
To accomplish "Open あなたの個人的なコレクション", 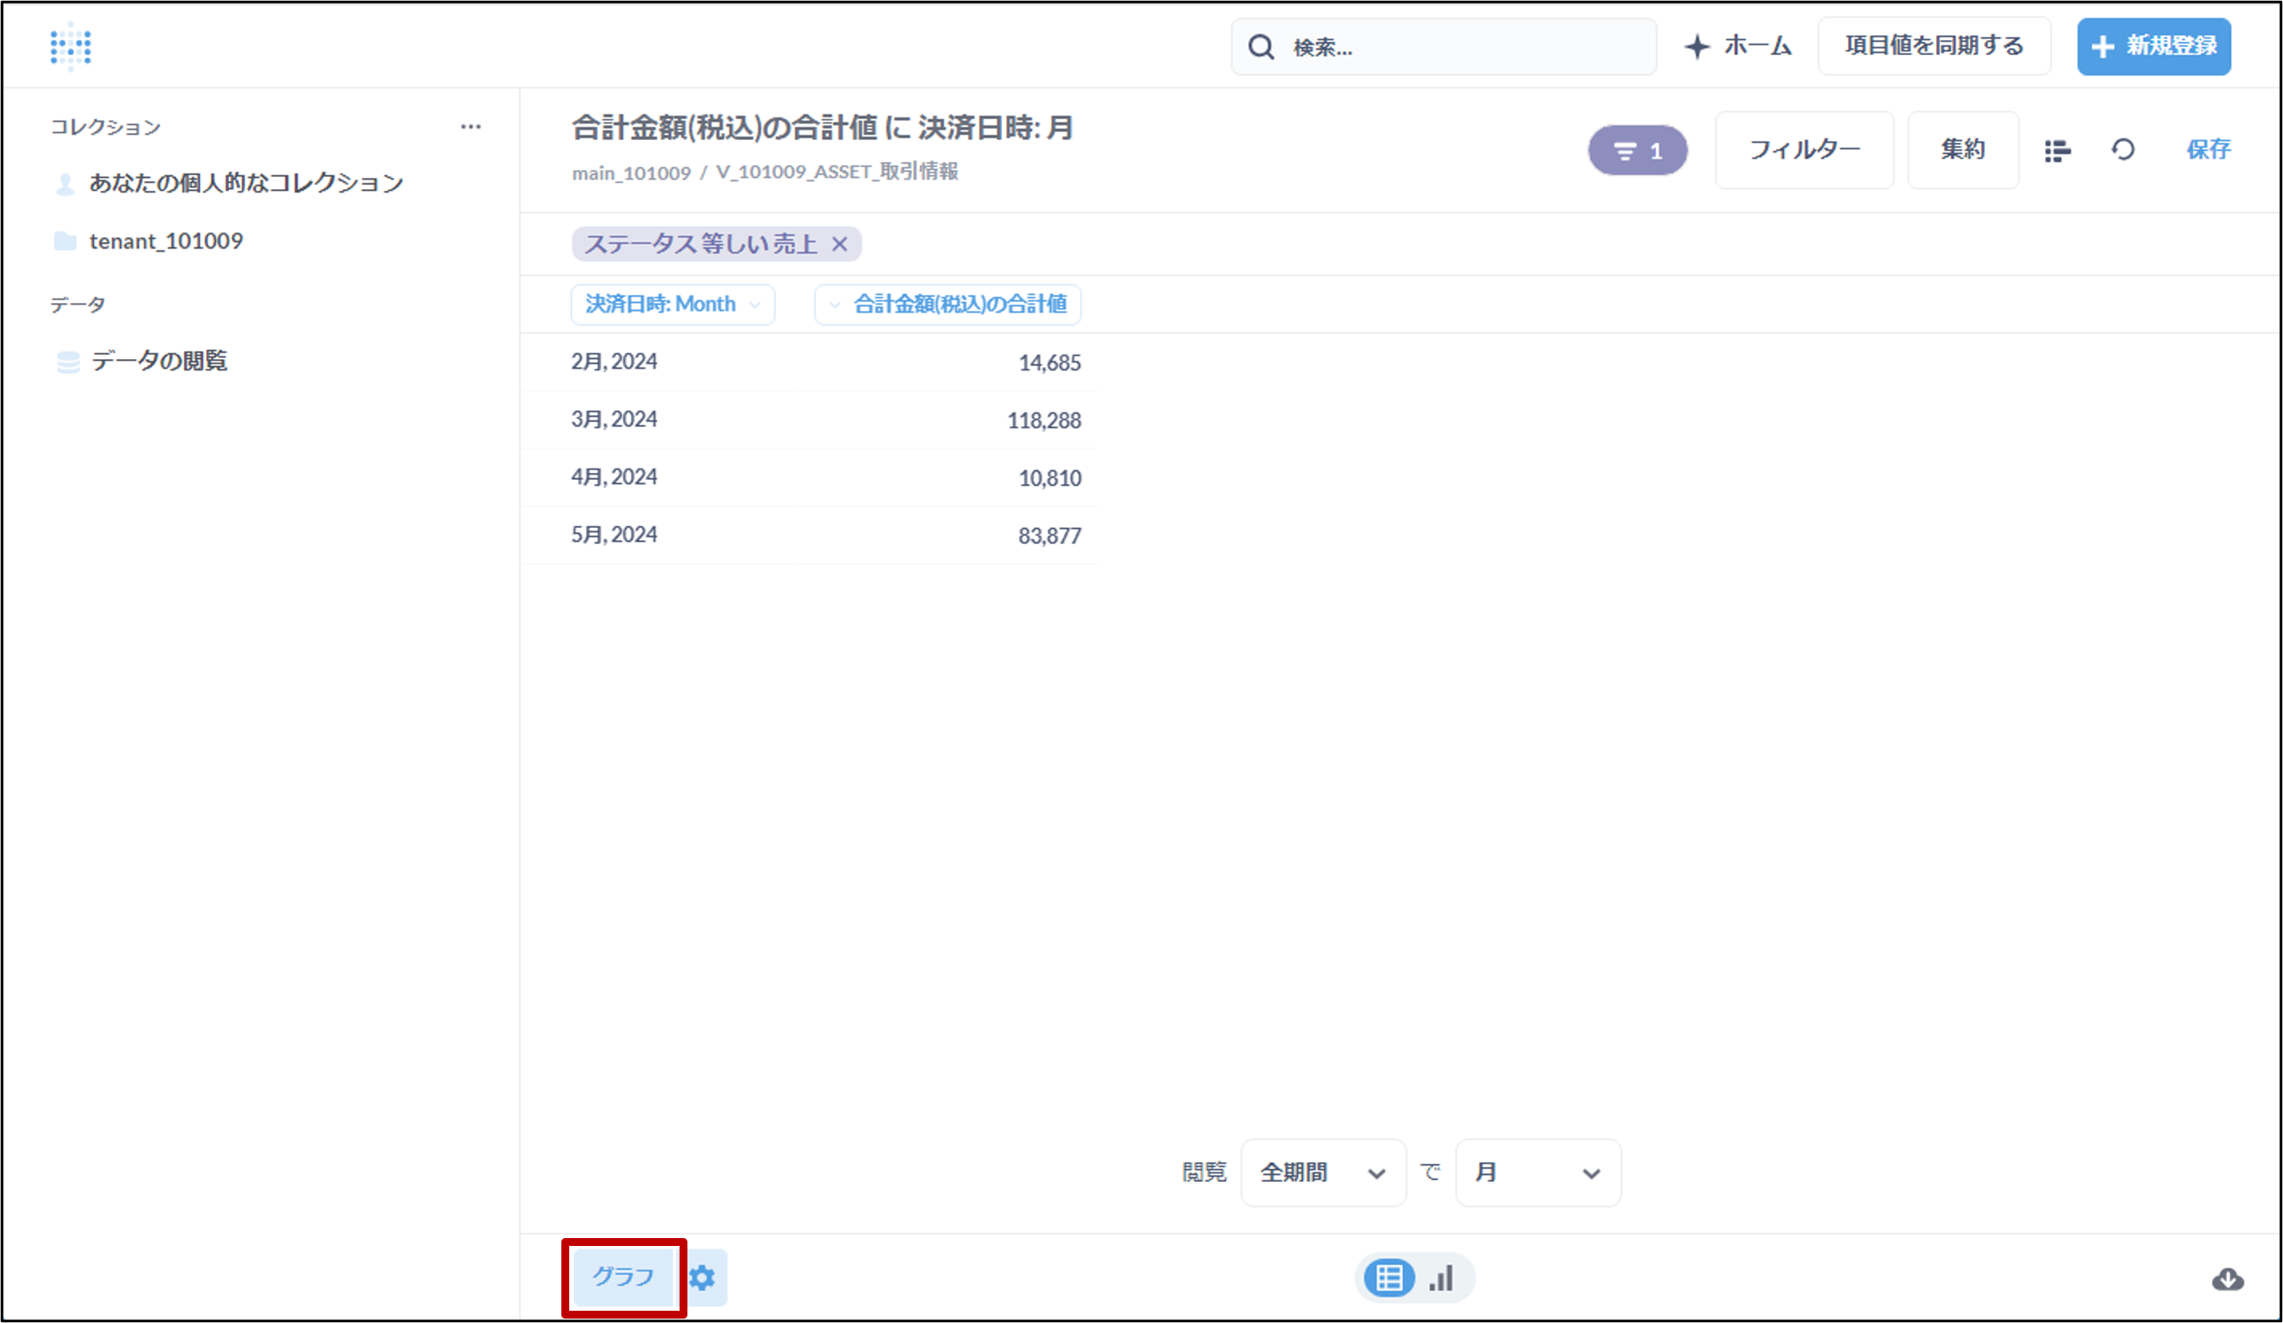I will pos(245,183).
